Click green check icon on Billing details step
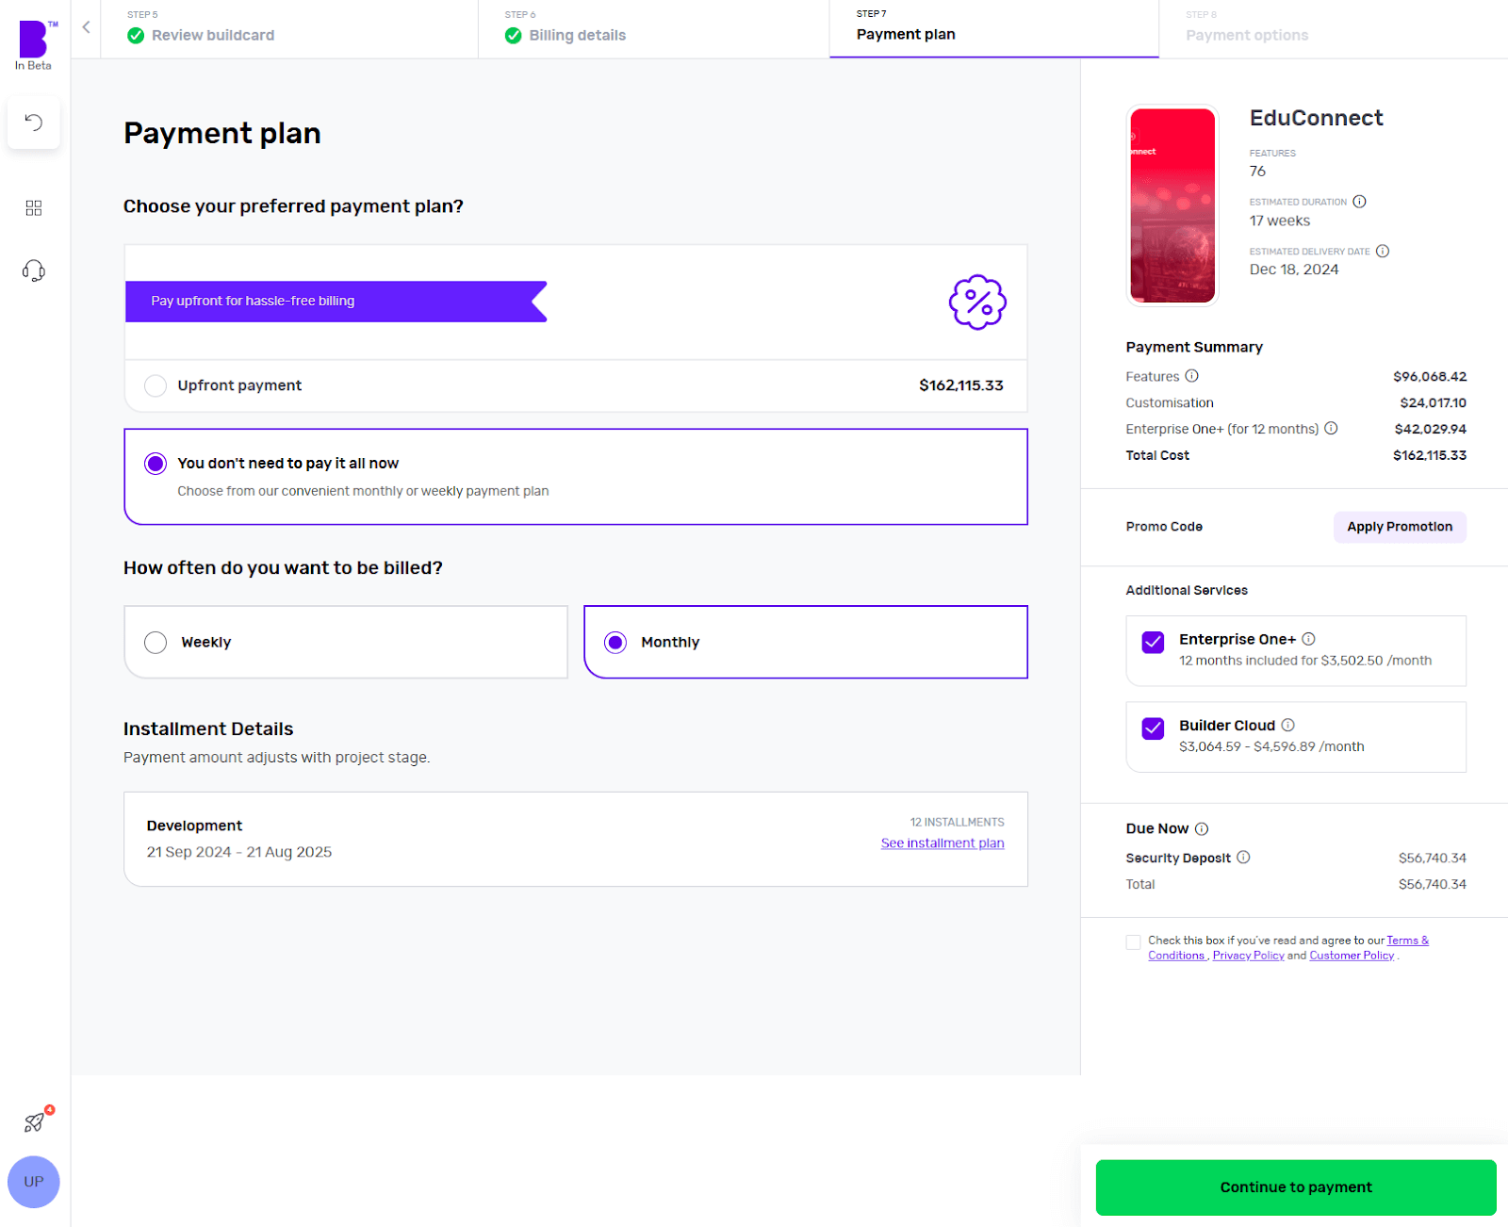This screenshot has width=1508, height=1227. coord(513,36)
